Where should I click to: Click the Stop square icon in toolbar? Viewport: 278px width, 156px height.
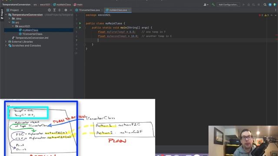[x=259, y=5]
